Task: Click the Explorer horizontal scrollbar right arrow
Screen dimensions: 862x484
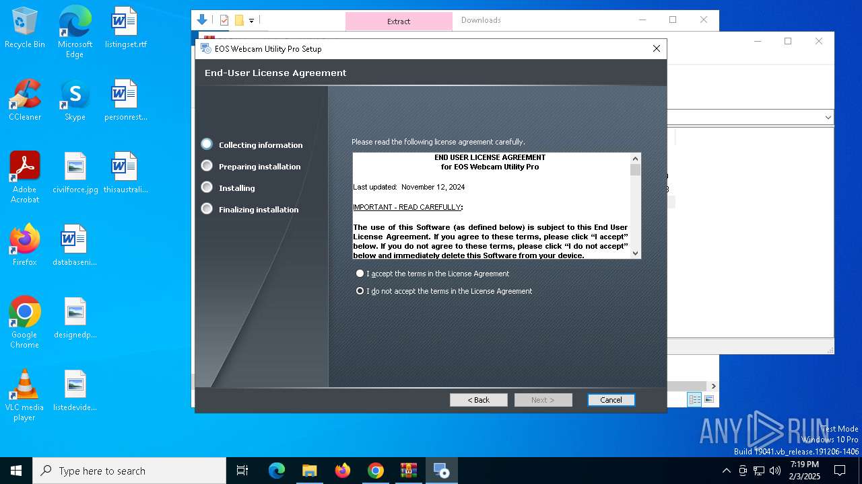Action: coord(713,386)
